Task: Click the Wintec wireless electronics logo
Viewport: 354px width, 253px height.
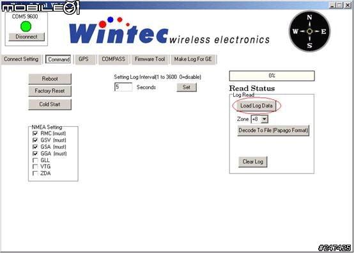Action: 169,31
